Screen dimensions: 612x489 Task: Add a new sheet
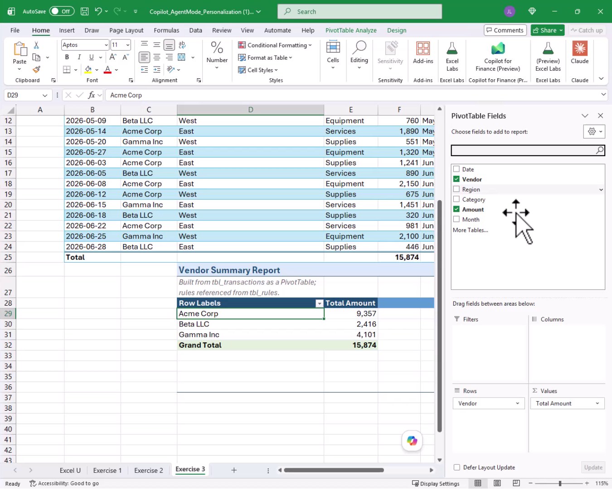(234, 470)
